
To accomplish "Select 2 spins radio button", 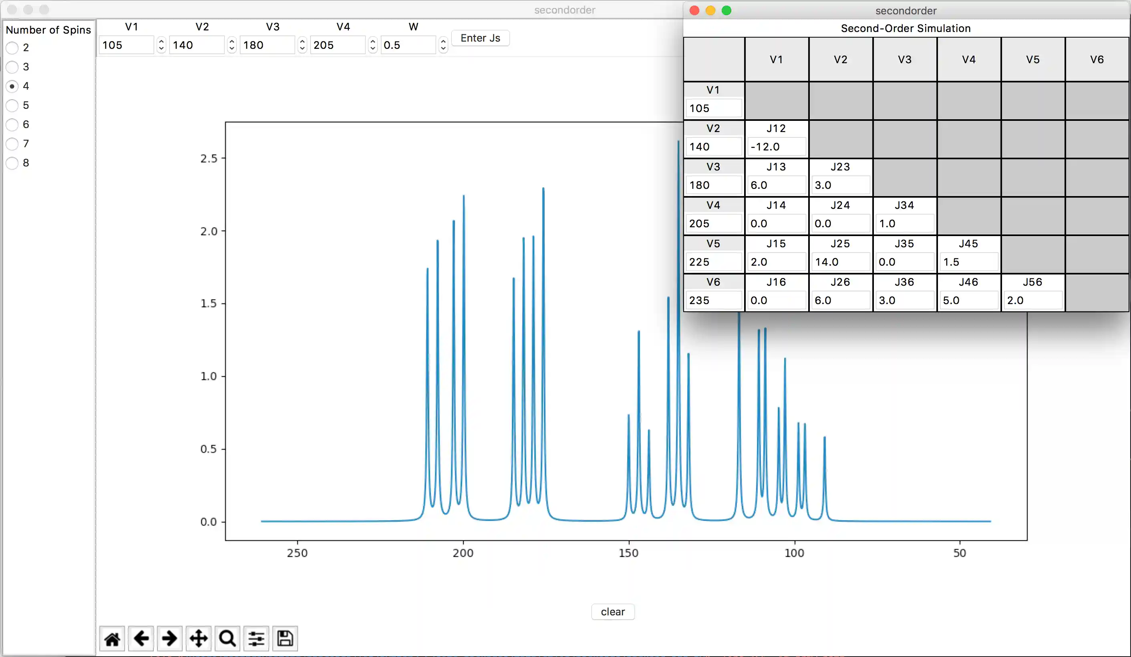I will (x=12, y=48).
